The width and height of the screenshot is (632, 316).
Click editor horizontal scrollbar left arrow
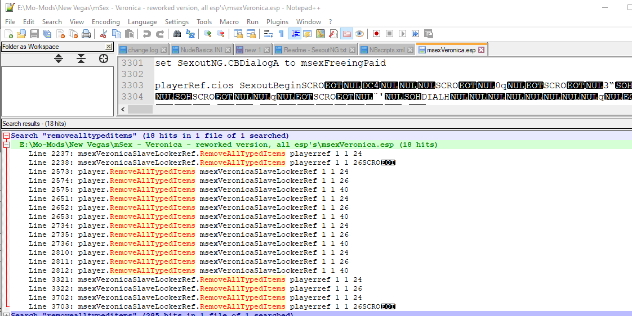click(122, 110)
